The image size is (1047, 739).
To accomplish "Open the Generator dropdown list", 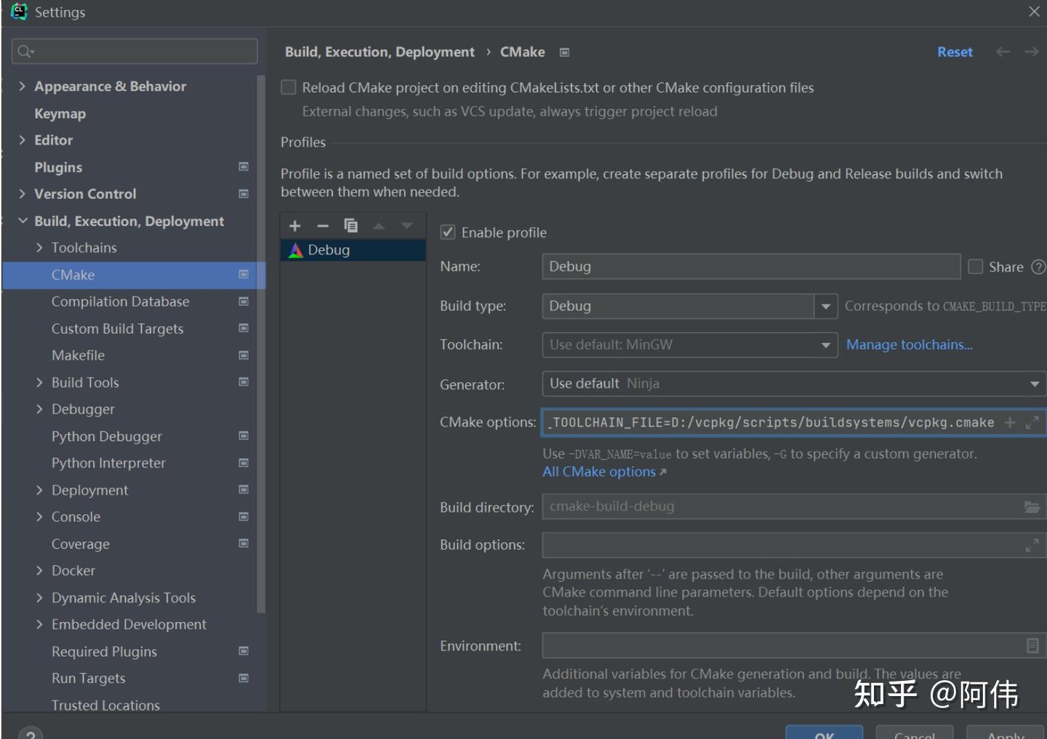I will 1034,384.
